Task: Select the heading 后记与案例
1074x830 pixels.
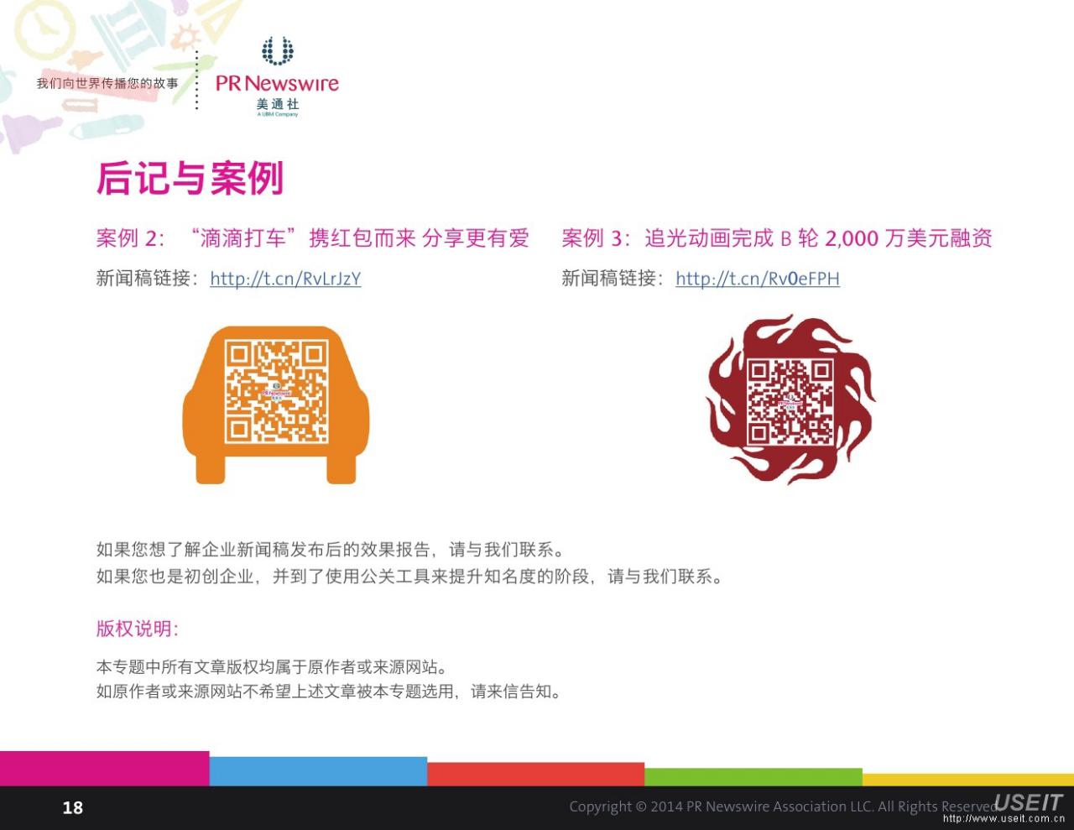Action: point(190,178)
